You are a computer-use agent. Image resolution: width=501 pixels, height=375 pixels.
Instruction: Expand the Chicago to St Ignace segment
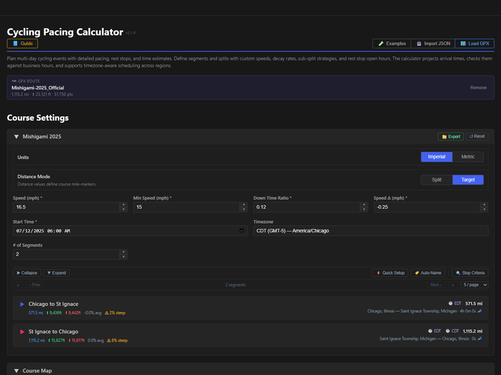[22, 304]
